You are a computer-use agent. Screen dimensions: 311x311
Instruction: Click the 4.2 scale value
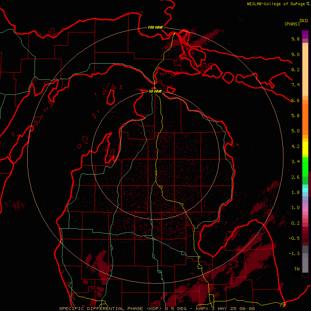295,147
